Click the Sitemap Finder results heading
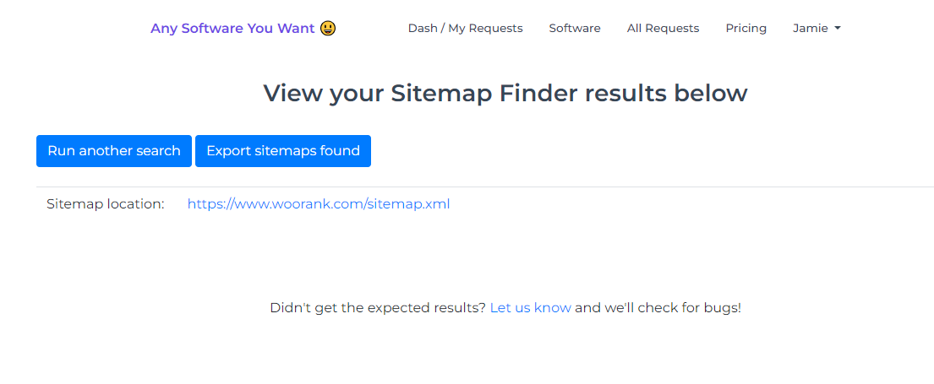Screen dimensions: 934x384 pyautogui.click(x=505, y=94)
